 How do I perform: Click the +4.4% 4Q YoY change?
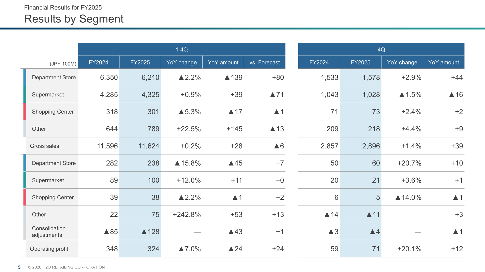(x=411, y=129)
